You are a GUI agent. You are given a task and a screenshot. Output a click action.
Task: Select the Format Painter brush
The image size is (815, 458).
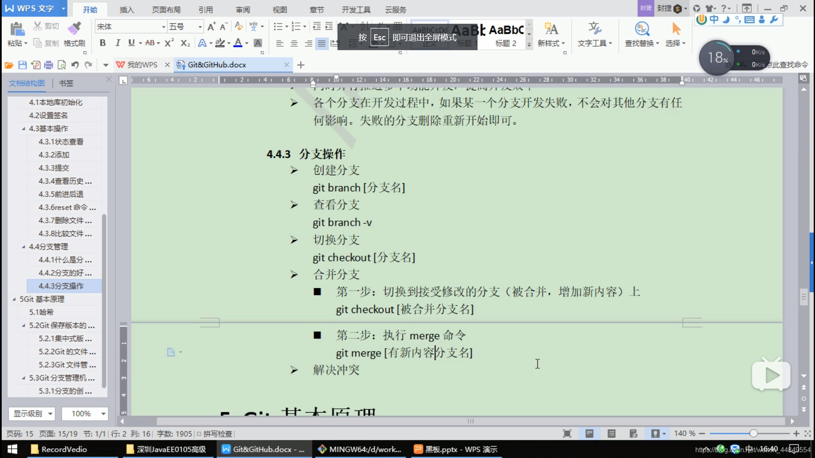click(x=74, y=28)
